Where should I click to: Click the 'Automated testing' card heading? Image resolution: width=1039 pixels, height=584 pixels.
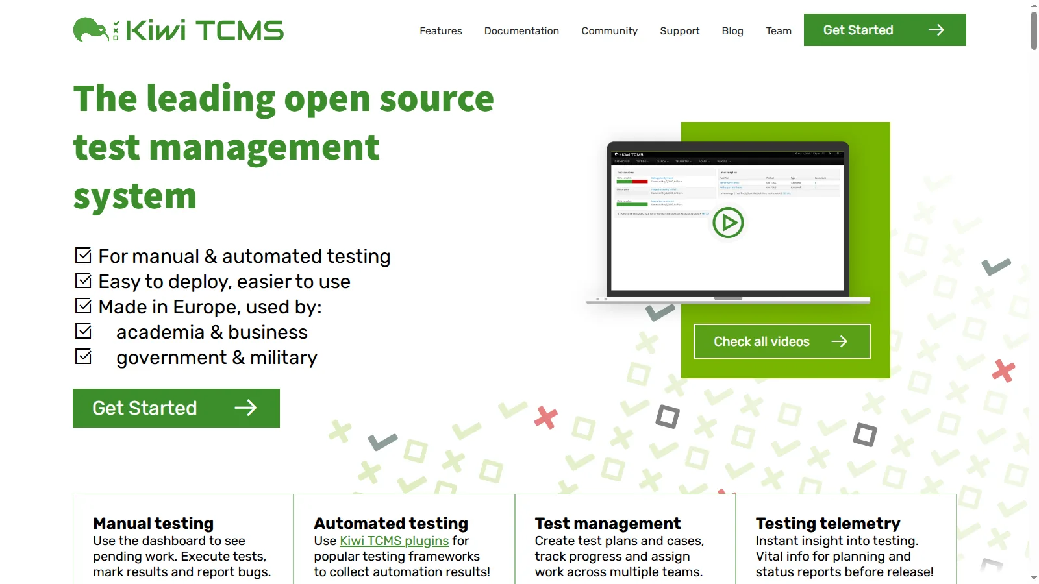[x=391, y=523]
